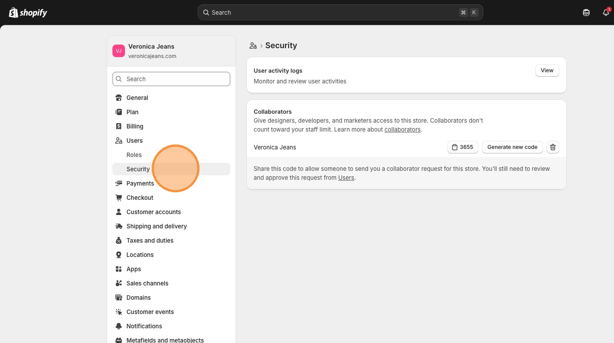Click magnifier icon in settings search
Viewport: 614px width, 343px height.
119,79
